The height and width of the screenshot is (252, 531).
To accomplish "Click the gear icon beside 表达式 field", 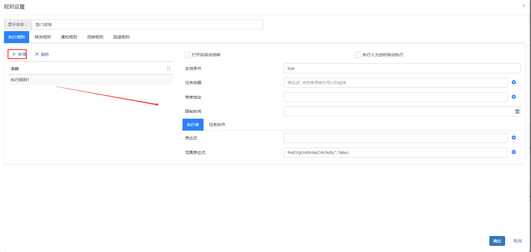I will point(514,138).
